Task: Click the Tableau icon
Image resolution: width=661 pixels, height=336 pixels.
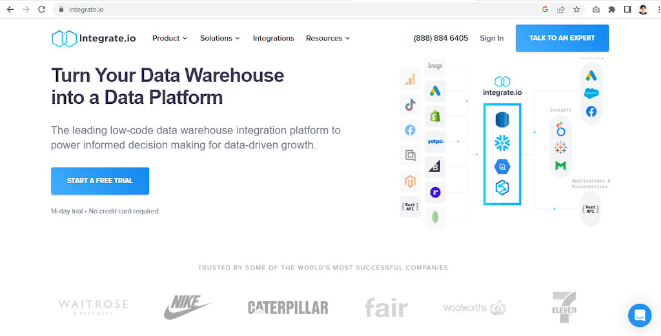Action: (x=561, y=148)
